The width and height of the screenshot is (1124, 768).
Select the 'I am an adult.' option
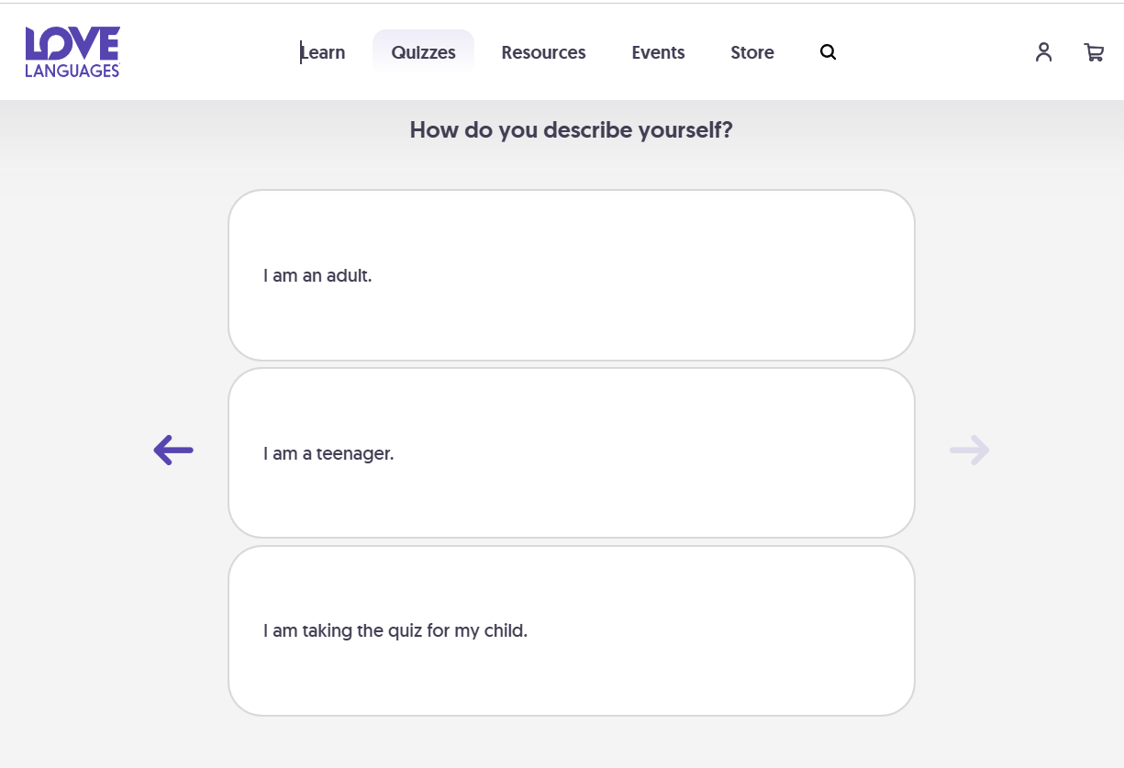[571, 275]
